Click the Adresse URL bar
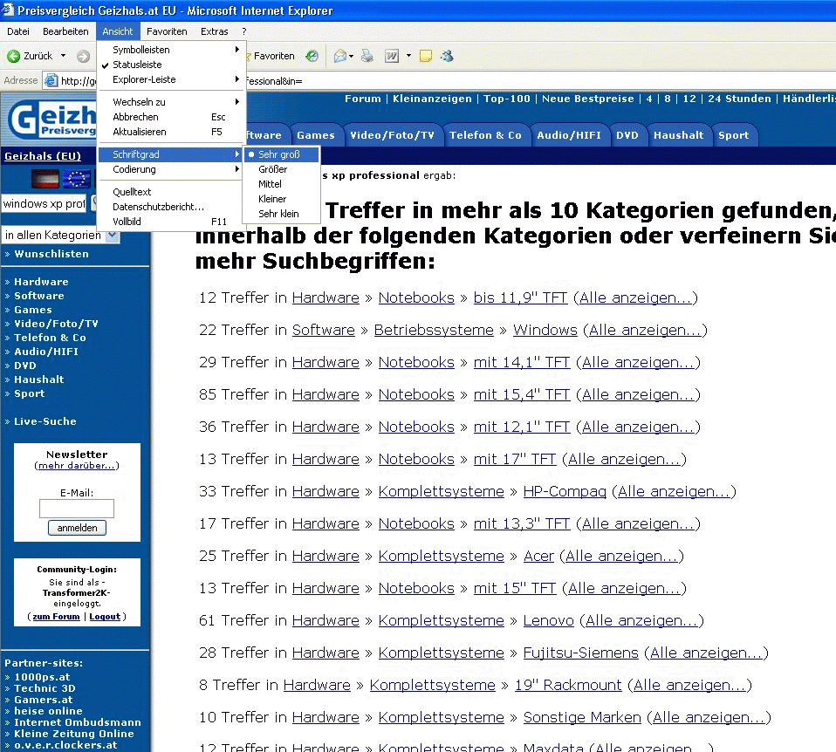Screen dimensions: 836x752 click(440, 81)
